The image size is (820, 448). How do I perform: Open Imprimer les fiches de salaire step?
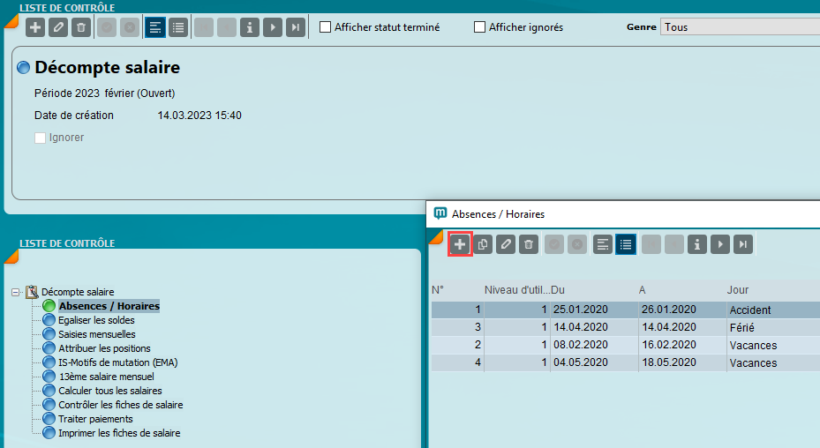[119, 433]
